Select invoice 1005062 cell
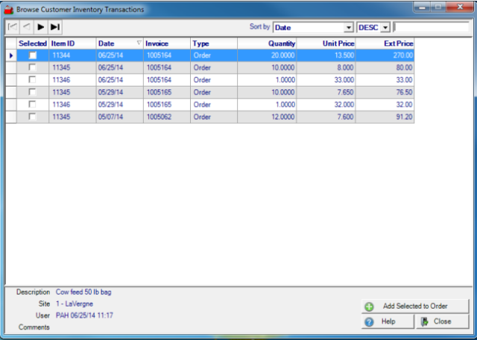The width and height of the screenshot is (477, 340). pos(167,117)
